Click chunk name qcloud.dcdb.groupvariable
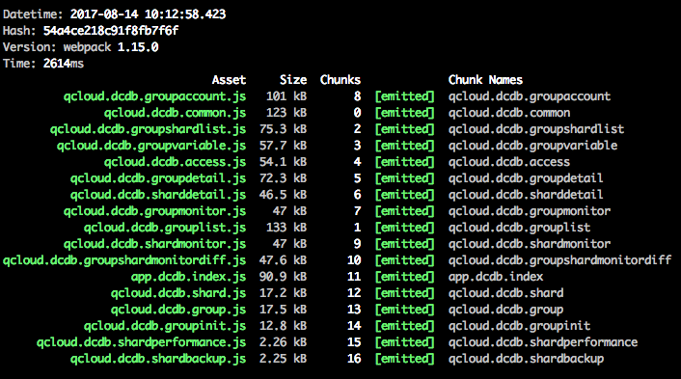 [532, 146]
